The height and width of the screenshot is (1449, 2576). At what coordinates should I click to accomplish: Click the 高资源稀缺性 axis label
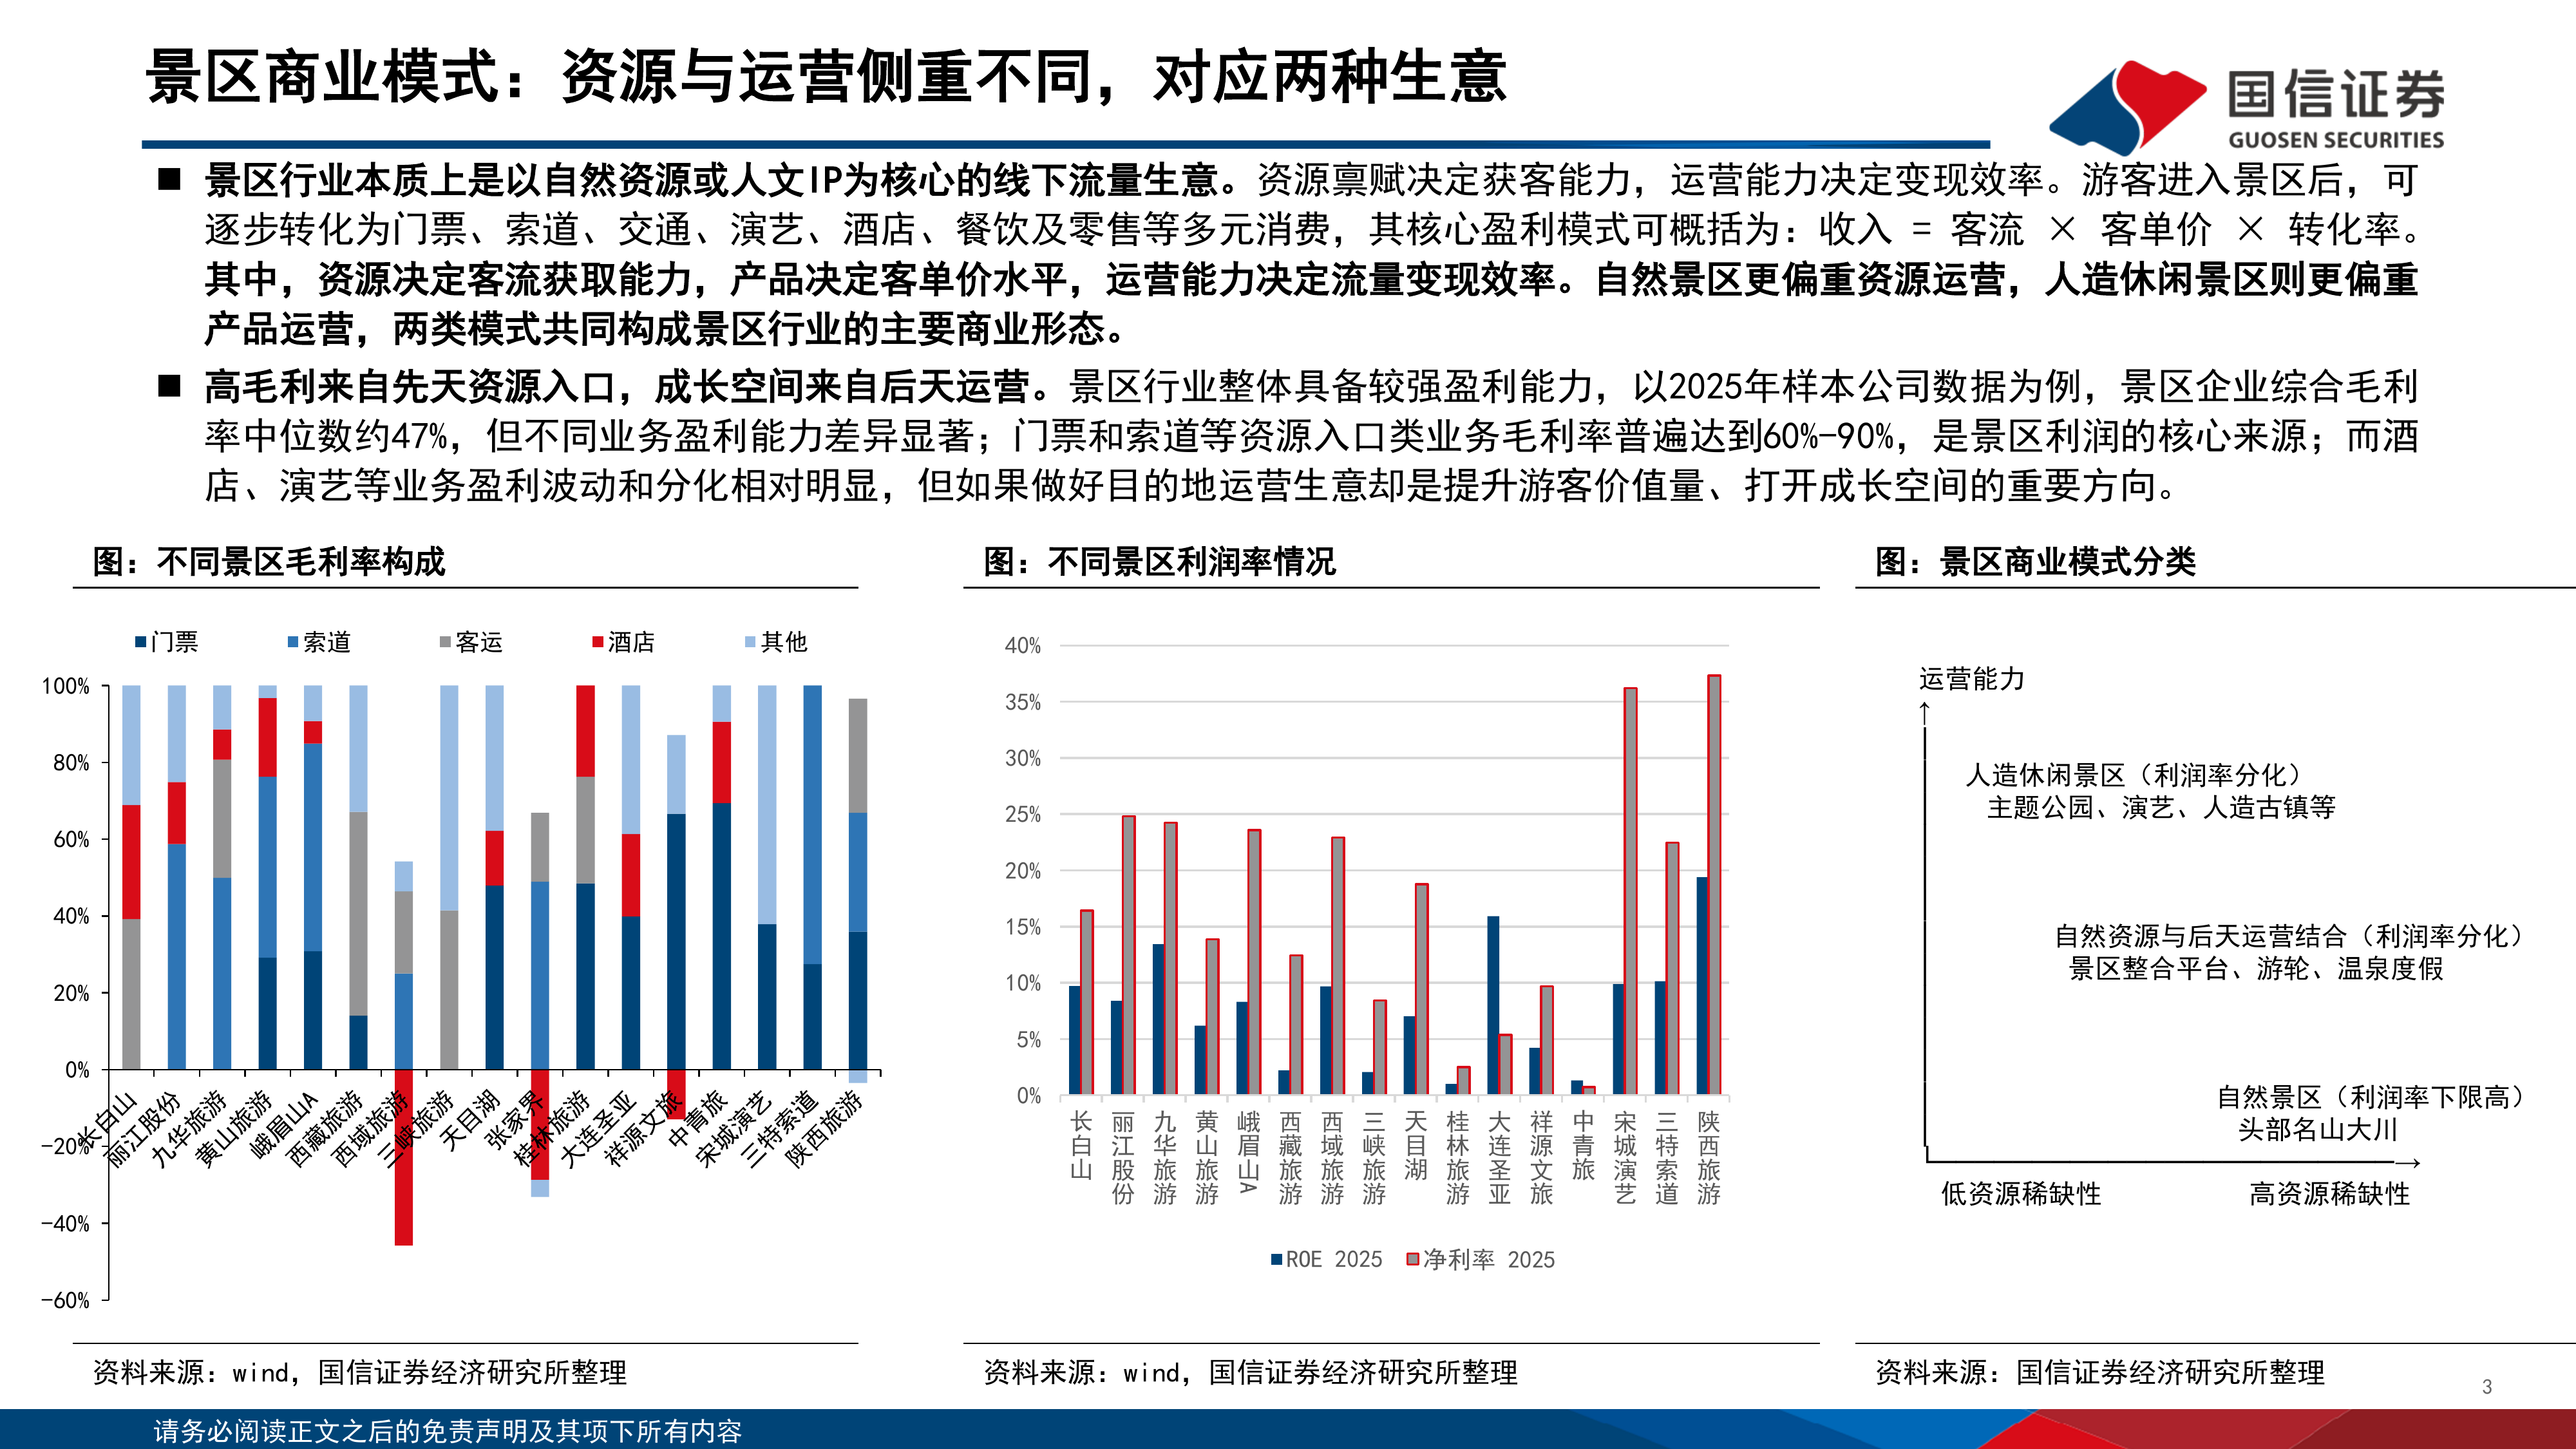point(2330,1194)
